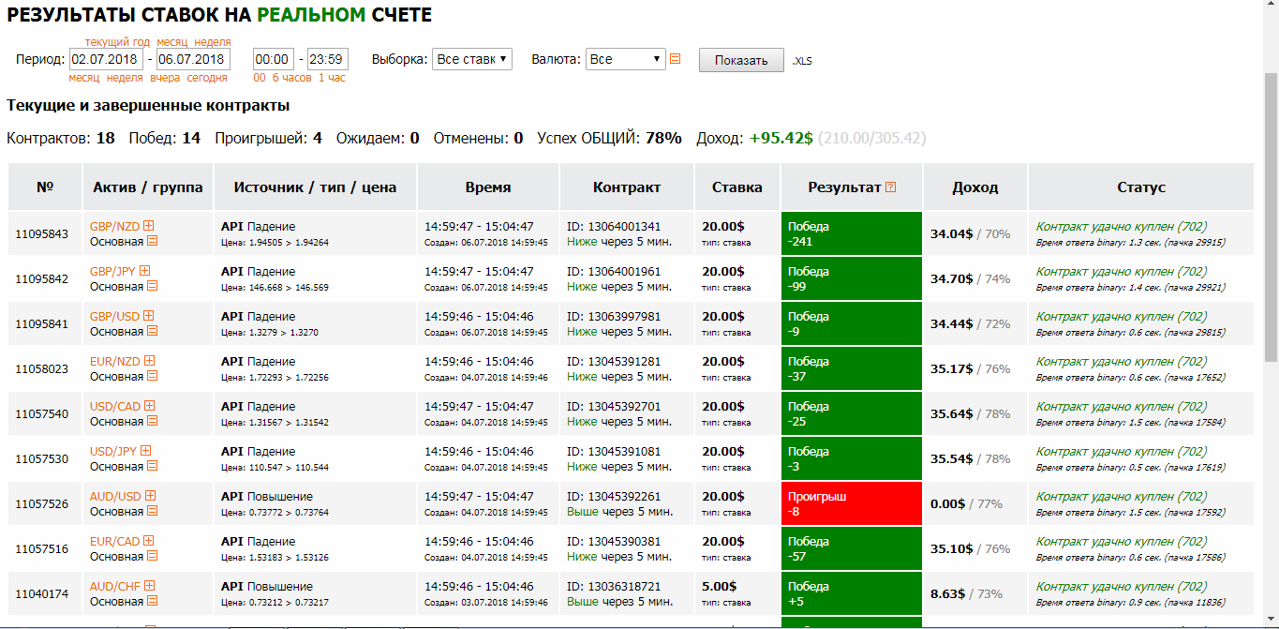Open the plus icon next to GBP/USD
The height and width of the screenshot is (629, 1279).
click(148, 316)
